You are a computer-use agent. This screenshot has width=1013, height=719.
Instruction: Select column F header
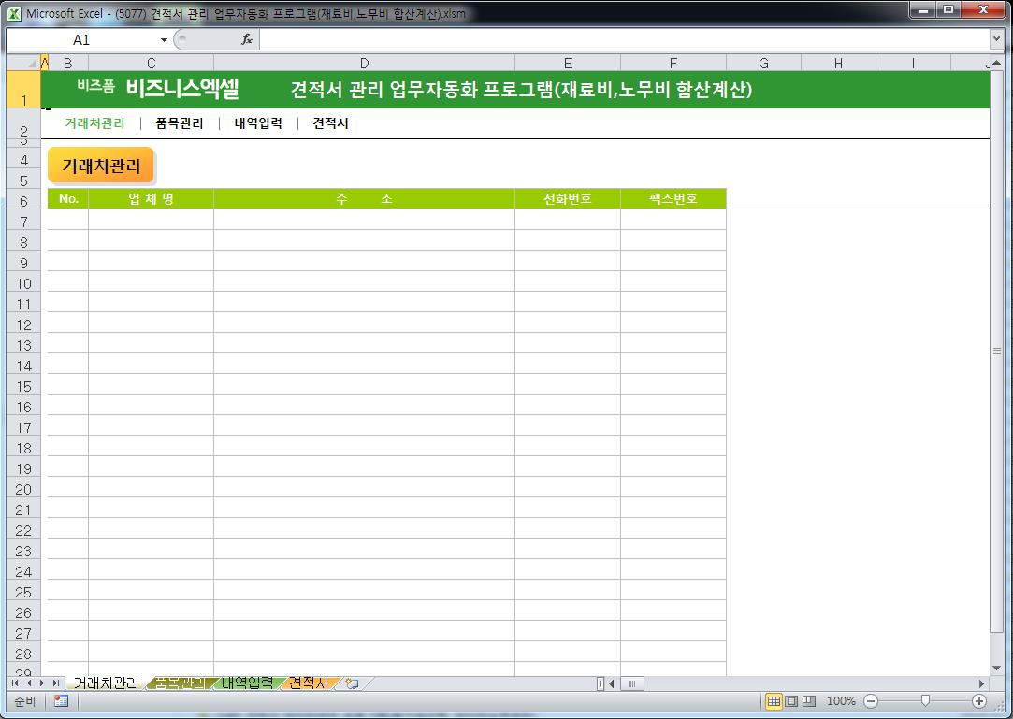[673, 64]
